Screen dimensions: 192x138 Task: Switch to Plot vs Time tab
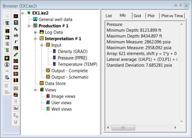[172, 16]
